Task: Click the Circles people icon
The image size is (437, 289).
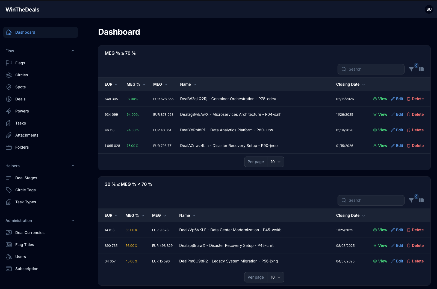Action: (x=9, y=75)
